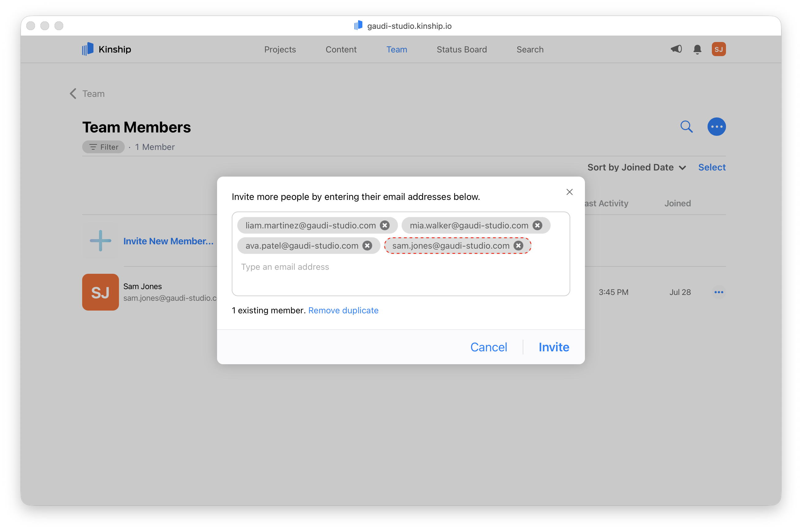
Task: Open the SJ profile avatar menu
Action: click(x=719, y=49)
